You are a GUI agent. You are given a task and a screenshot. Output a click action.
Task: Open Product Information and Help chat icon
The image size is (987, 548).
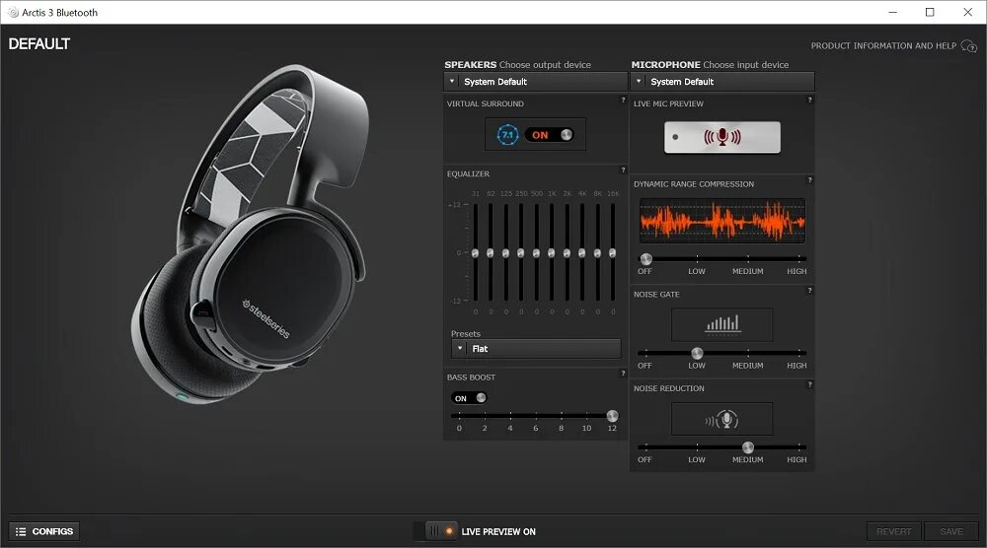[x=969, y=46]
